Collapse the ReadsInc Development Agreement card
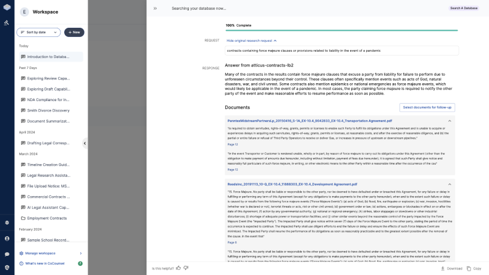This screenshot has height=275, width=489. point(449,184)
